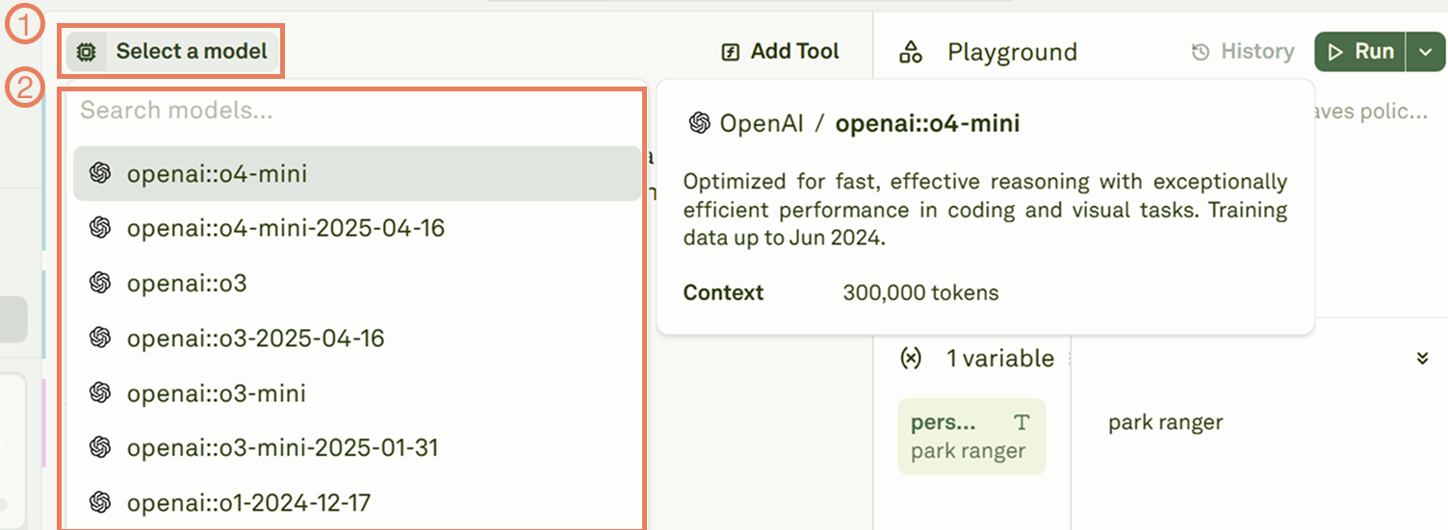Viewport: 1448px width, 530px height.
Task: Choose openai::o4-mini-2025-04-16 model entry
Action: pyautogui.click(x=356, y=228)
